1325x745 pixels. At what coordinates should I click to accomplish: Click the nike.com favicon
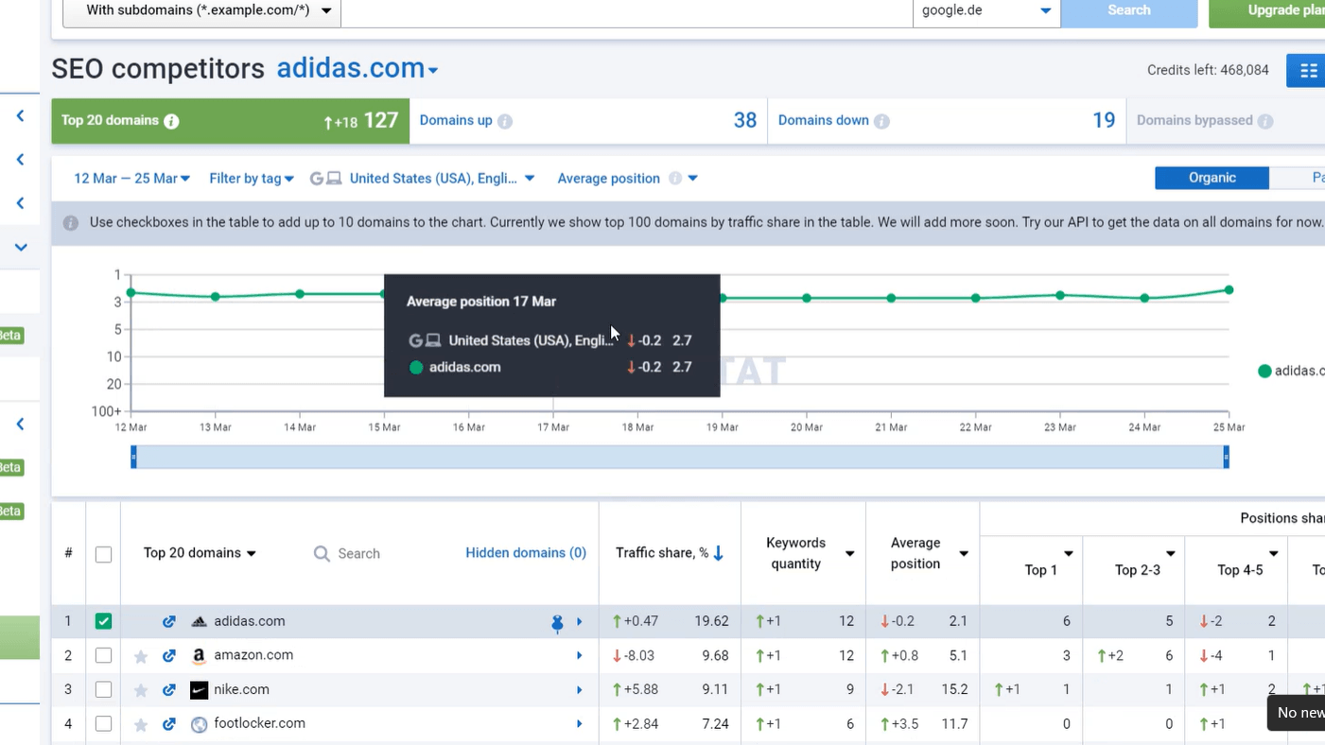tap(199, 690)
